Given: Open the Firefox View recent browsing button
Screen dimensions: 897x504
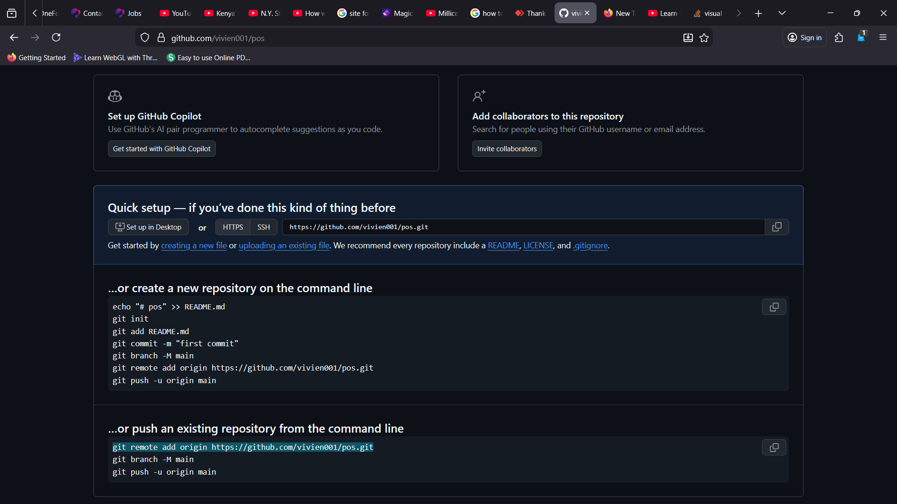Looking at the screenshot, I should [x=12, y=13].
